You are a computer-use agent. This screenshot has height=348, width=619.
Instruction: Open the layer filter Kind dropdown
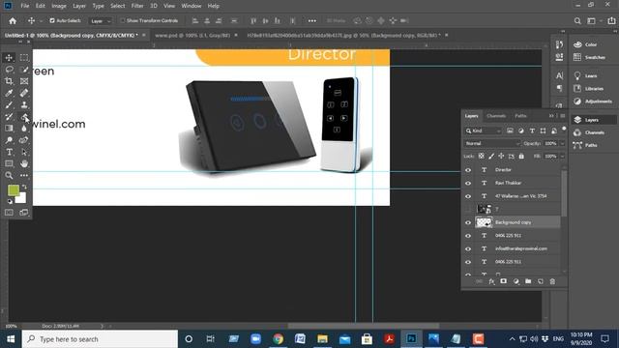click(484, 130)
